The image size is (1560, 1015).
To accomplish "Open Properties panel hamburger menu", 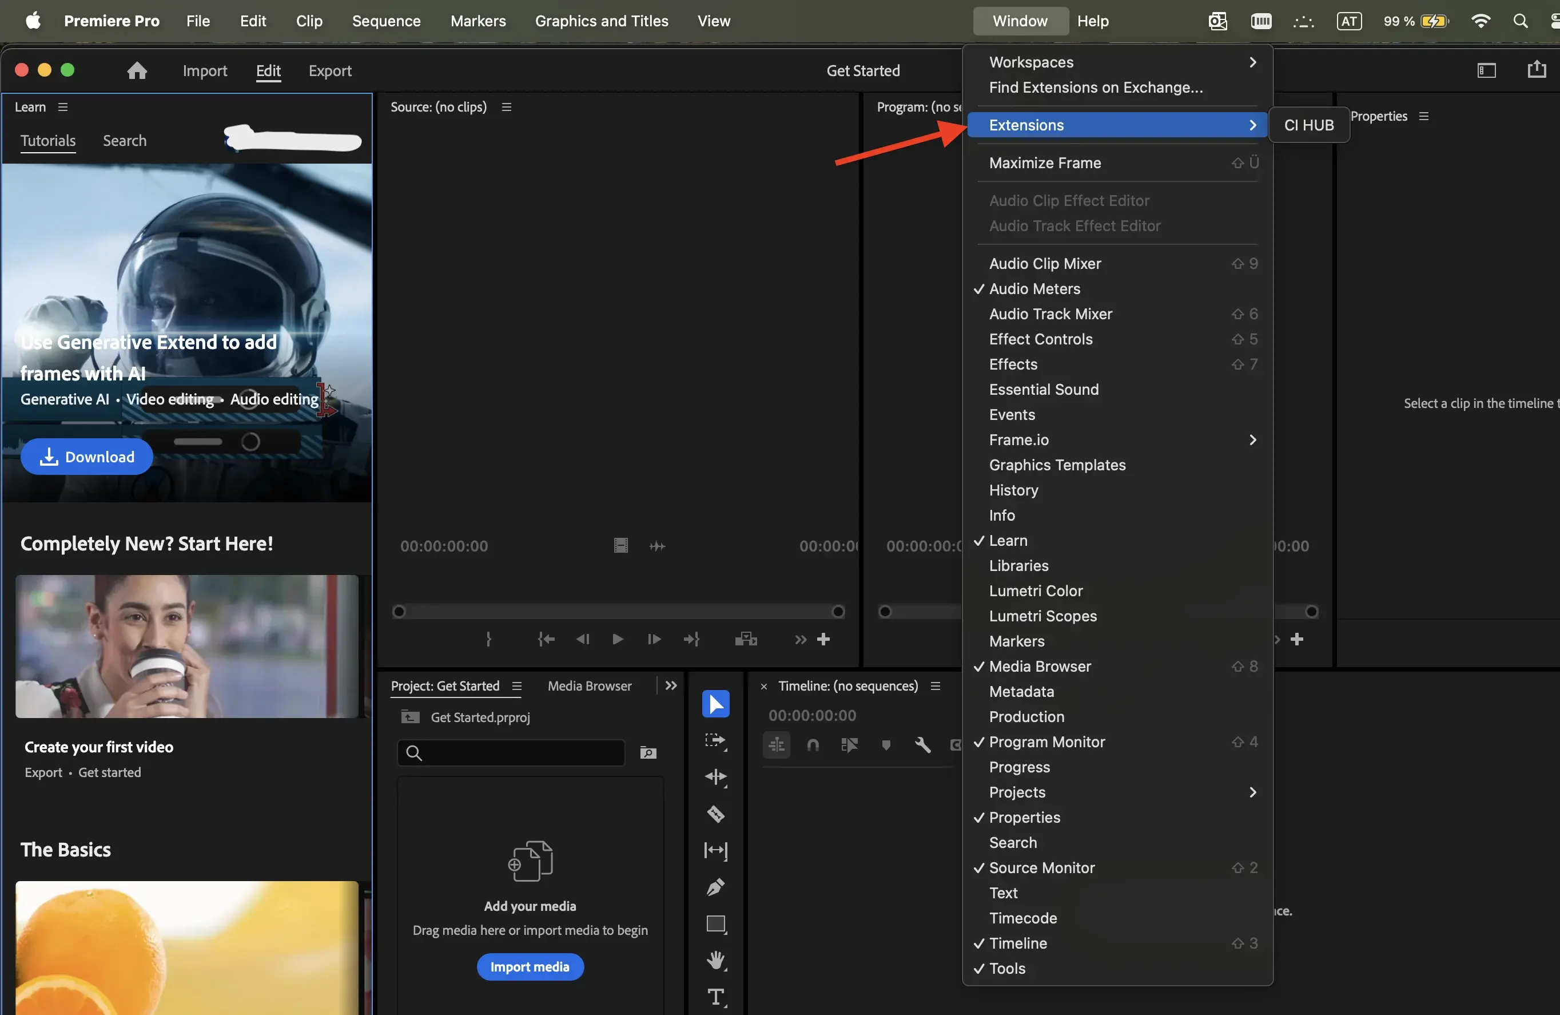I will 1424,116.
